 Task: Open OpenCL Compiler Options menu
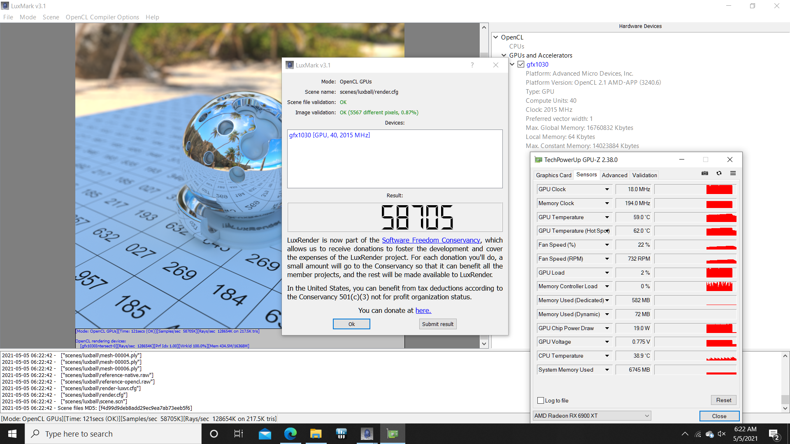pyautogui.click(x=102, y=17)
